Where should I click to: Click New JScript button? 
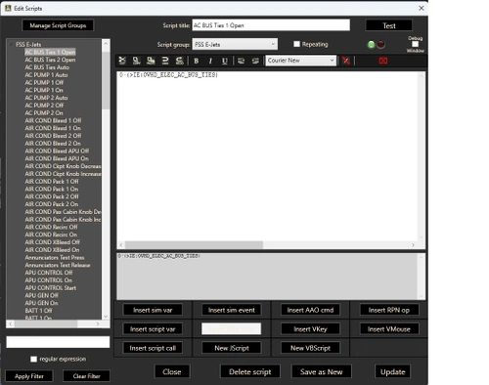(x=232, y=348)
